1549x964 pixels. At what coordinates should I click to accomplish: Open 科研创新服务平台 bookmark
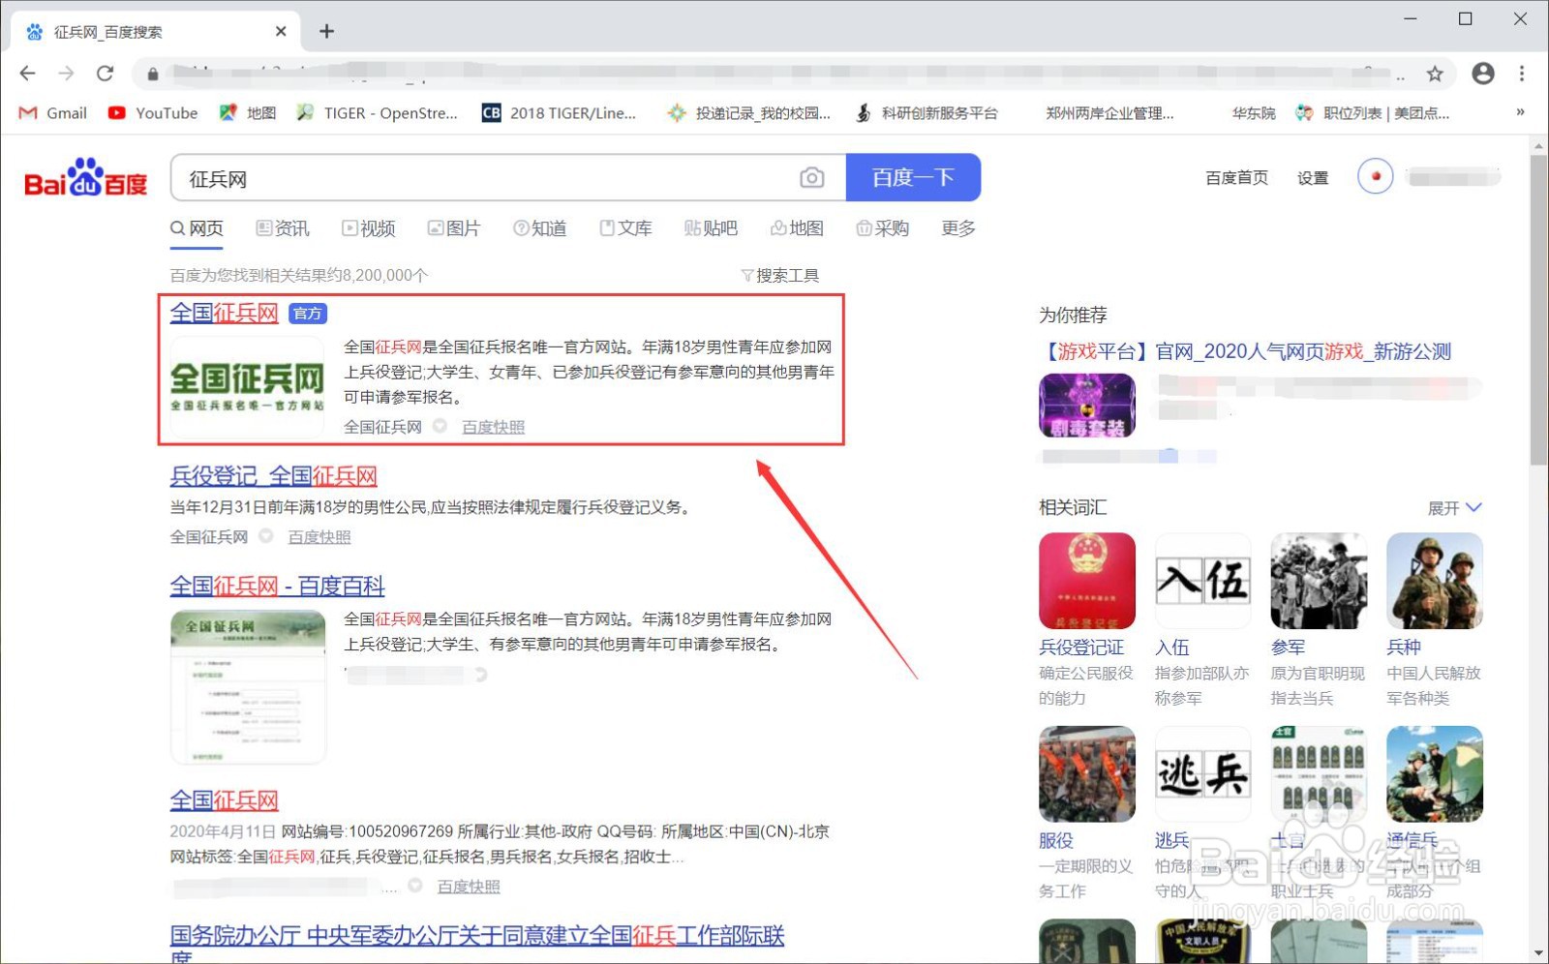(926, 113)
